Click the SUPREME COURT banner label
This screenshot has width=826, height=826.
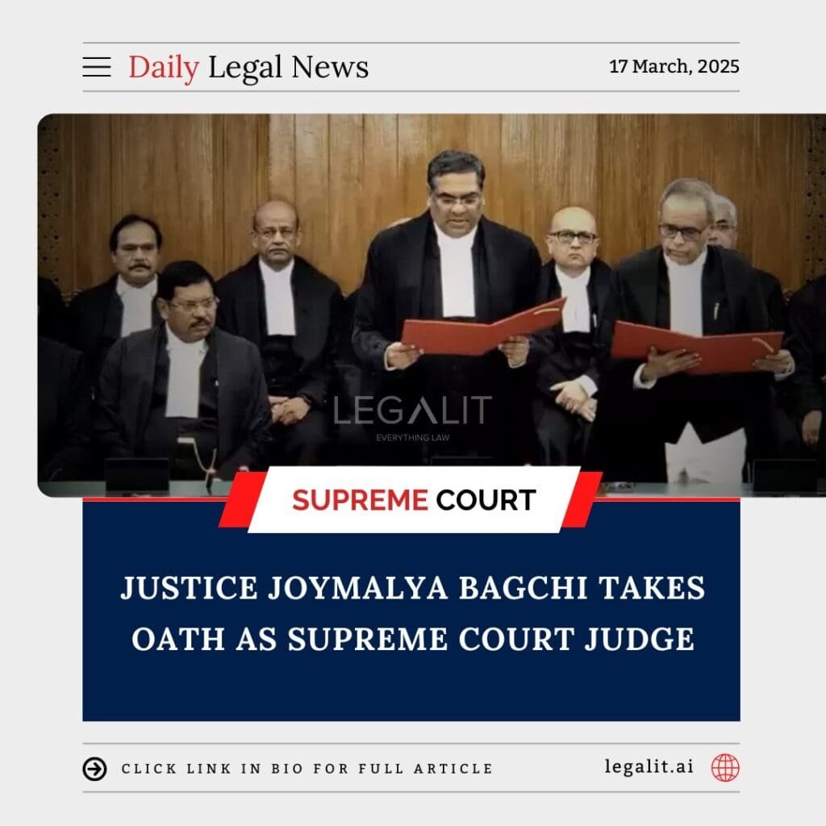tap(414, 500)
